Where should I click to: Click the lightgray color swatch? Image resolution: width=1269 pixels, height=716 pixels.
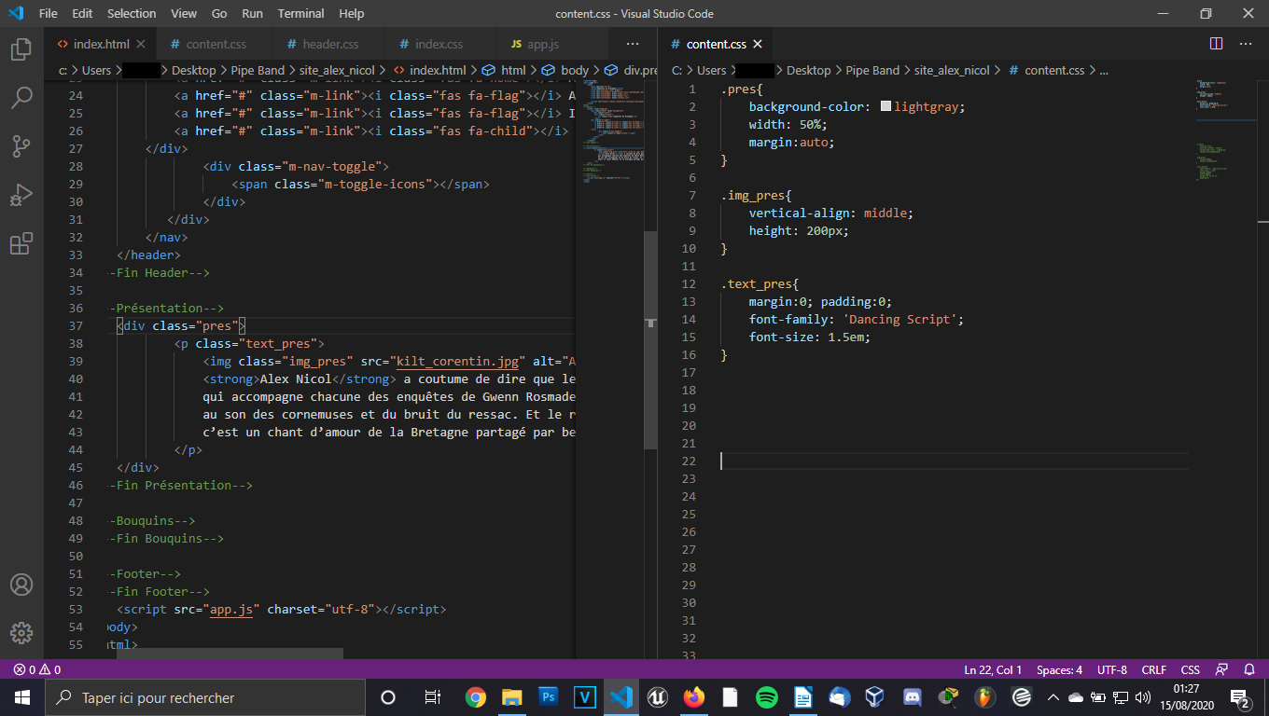point(886,106)
